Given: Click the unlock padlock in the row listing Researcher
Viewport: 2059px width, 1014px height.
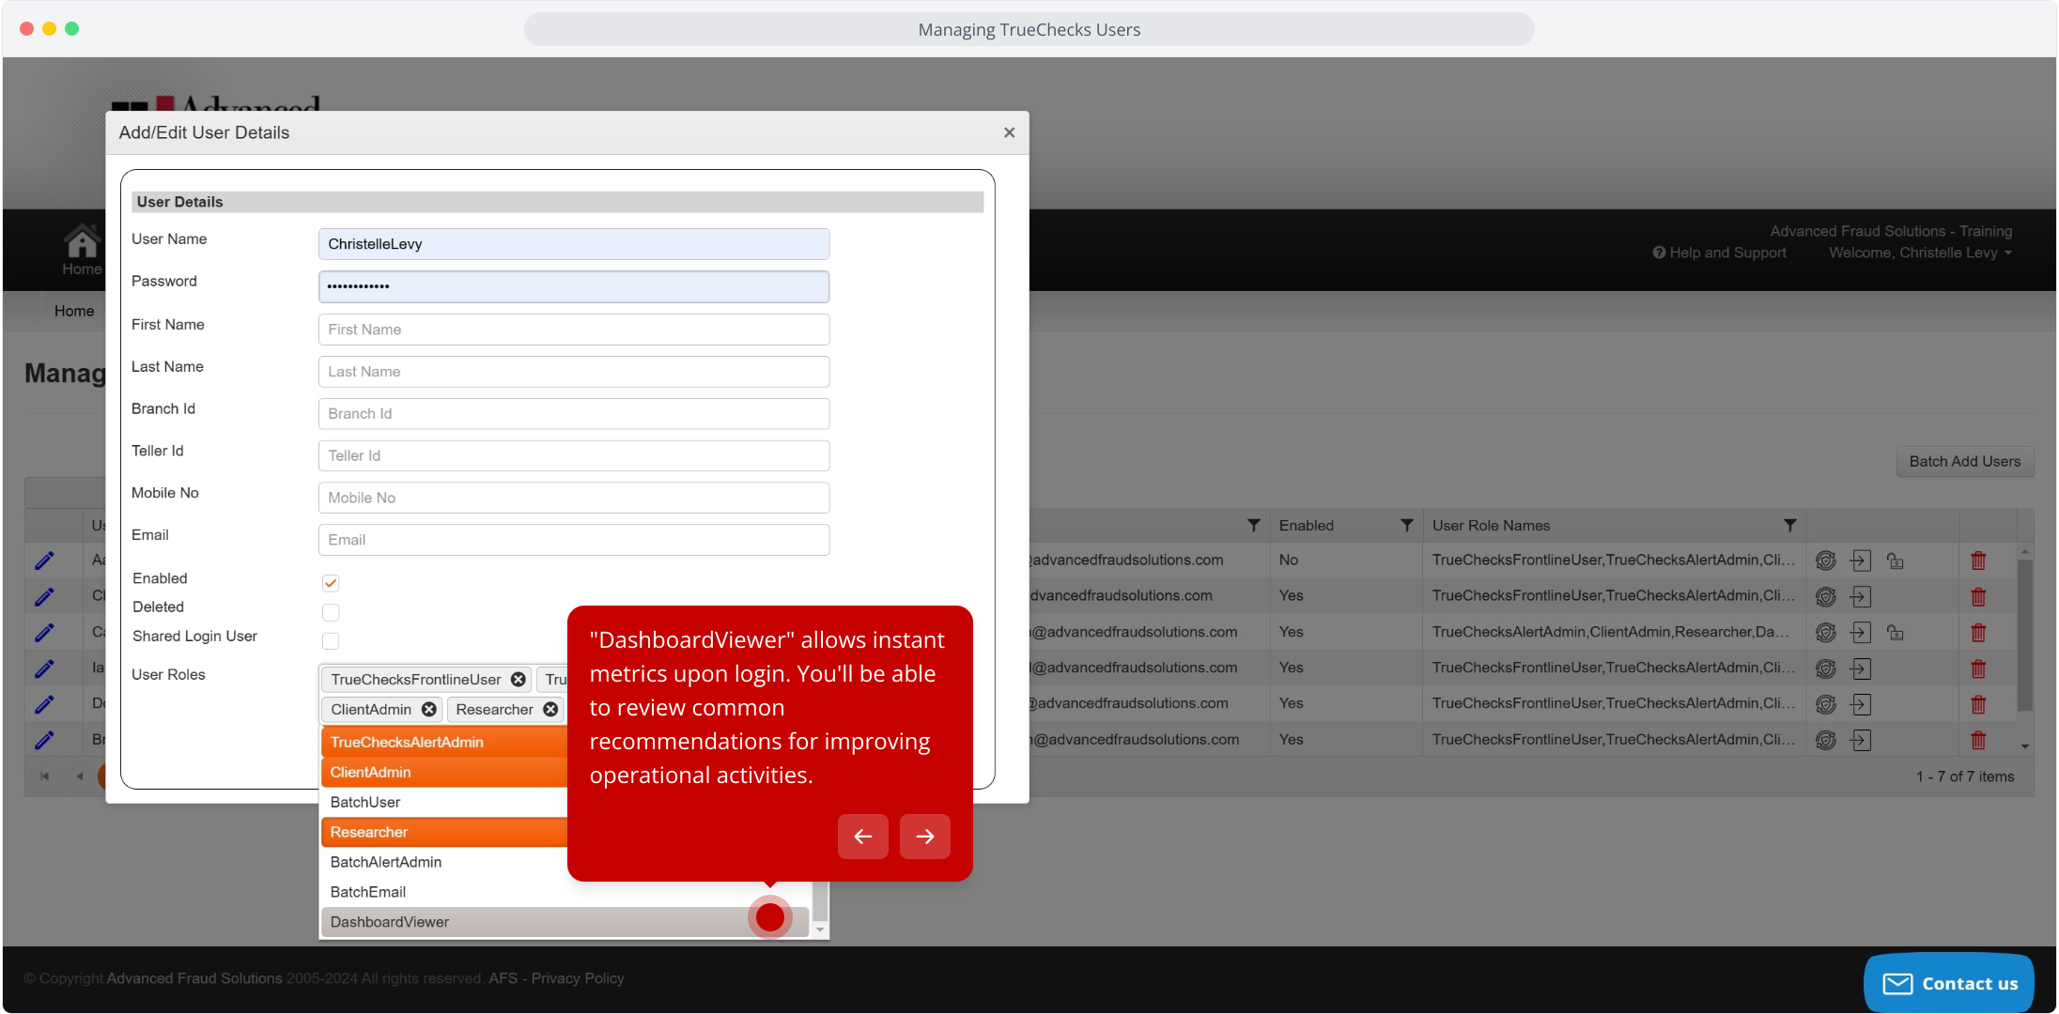Looking at the screenshot, I should coord(1896,633).
